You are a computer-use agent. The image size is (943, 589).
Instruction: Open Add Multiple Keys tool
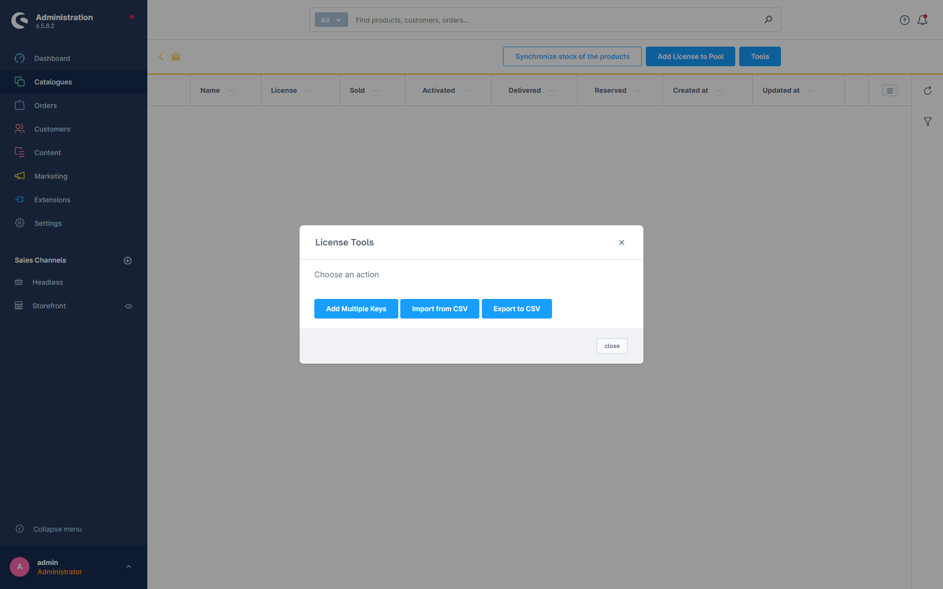[x=356, y=308]
